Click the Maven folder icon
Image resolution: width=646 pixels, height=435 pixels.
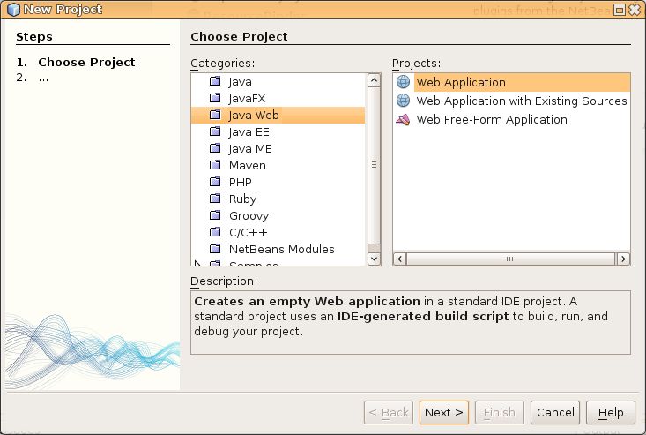tap(215, 165)
